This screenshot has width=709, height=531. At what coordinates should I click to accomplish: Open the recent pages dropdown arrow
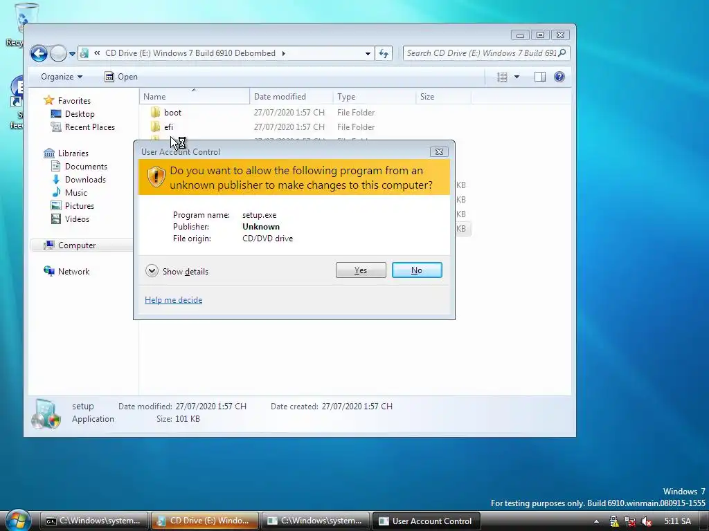coord(72,54)
